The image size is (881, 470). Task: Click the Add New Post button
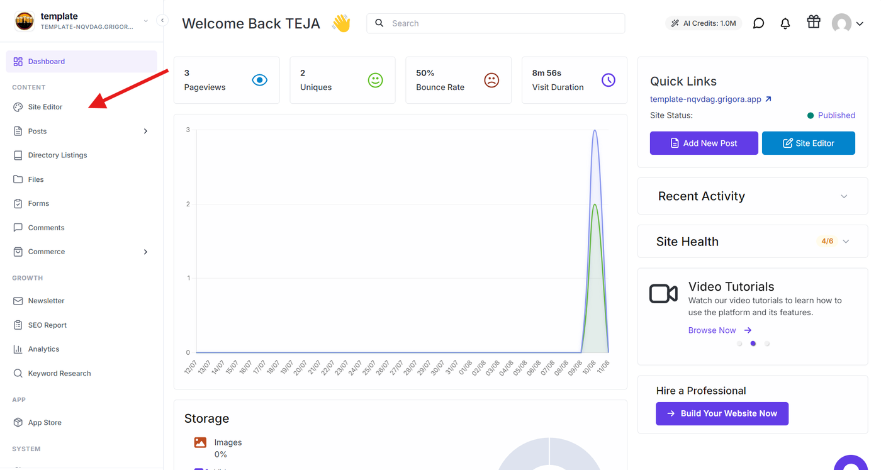(704, 143)
